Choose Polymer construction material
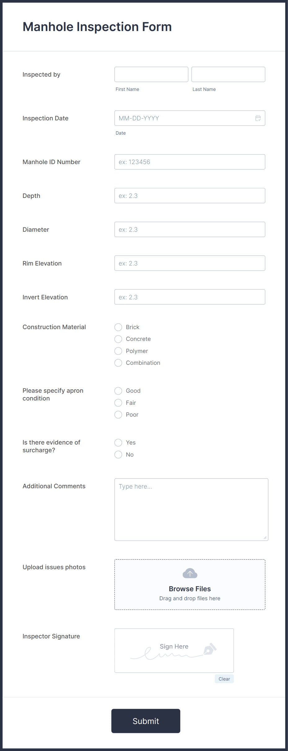This screenshot has height=751, width=288. (118, 351)
